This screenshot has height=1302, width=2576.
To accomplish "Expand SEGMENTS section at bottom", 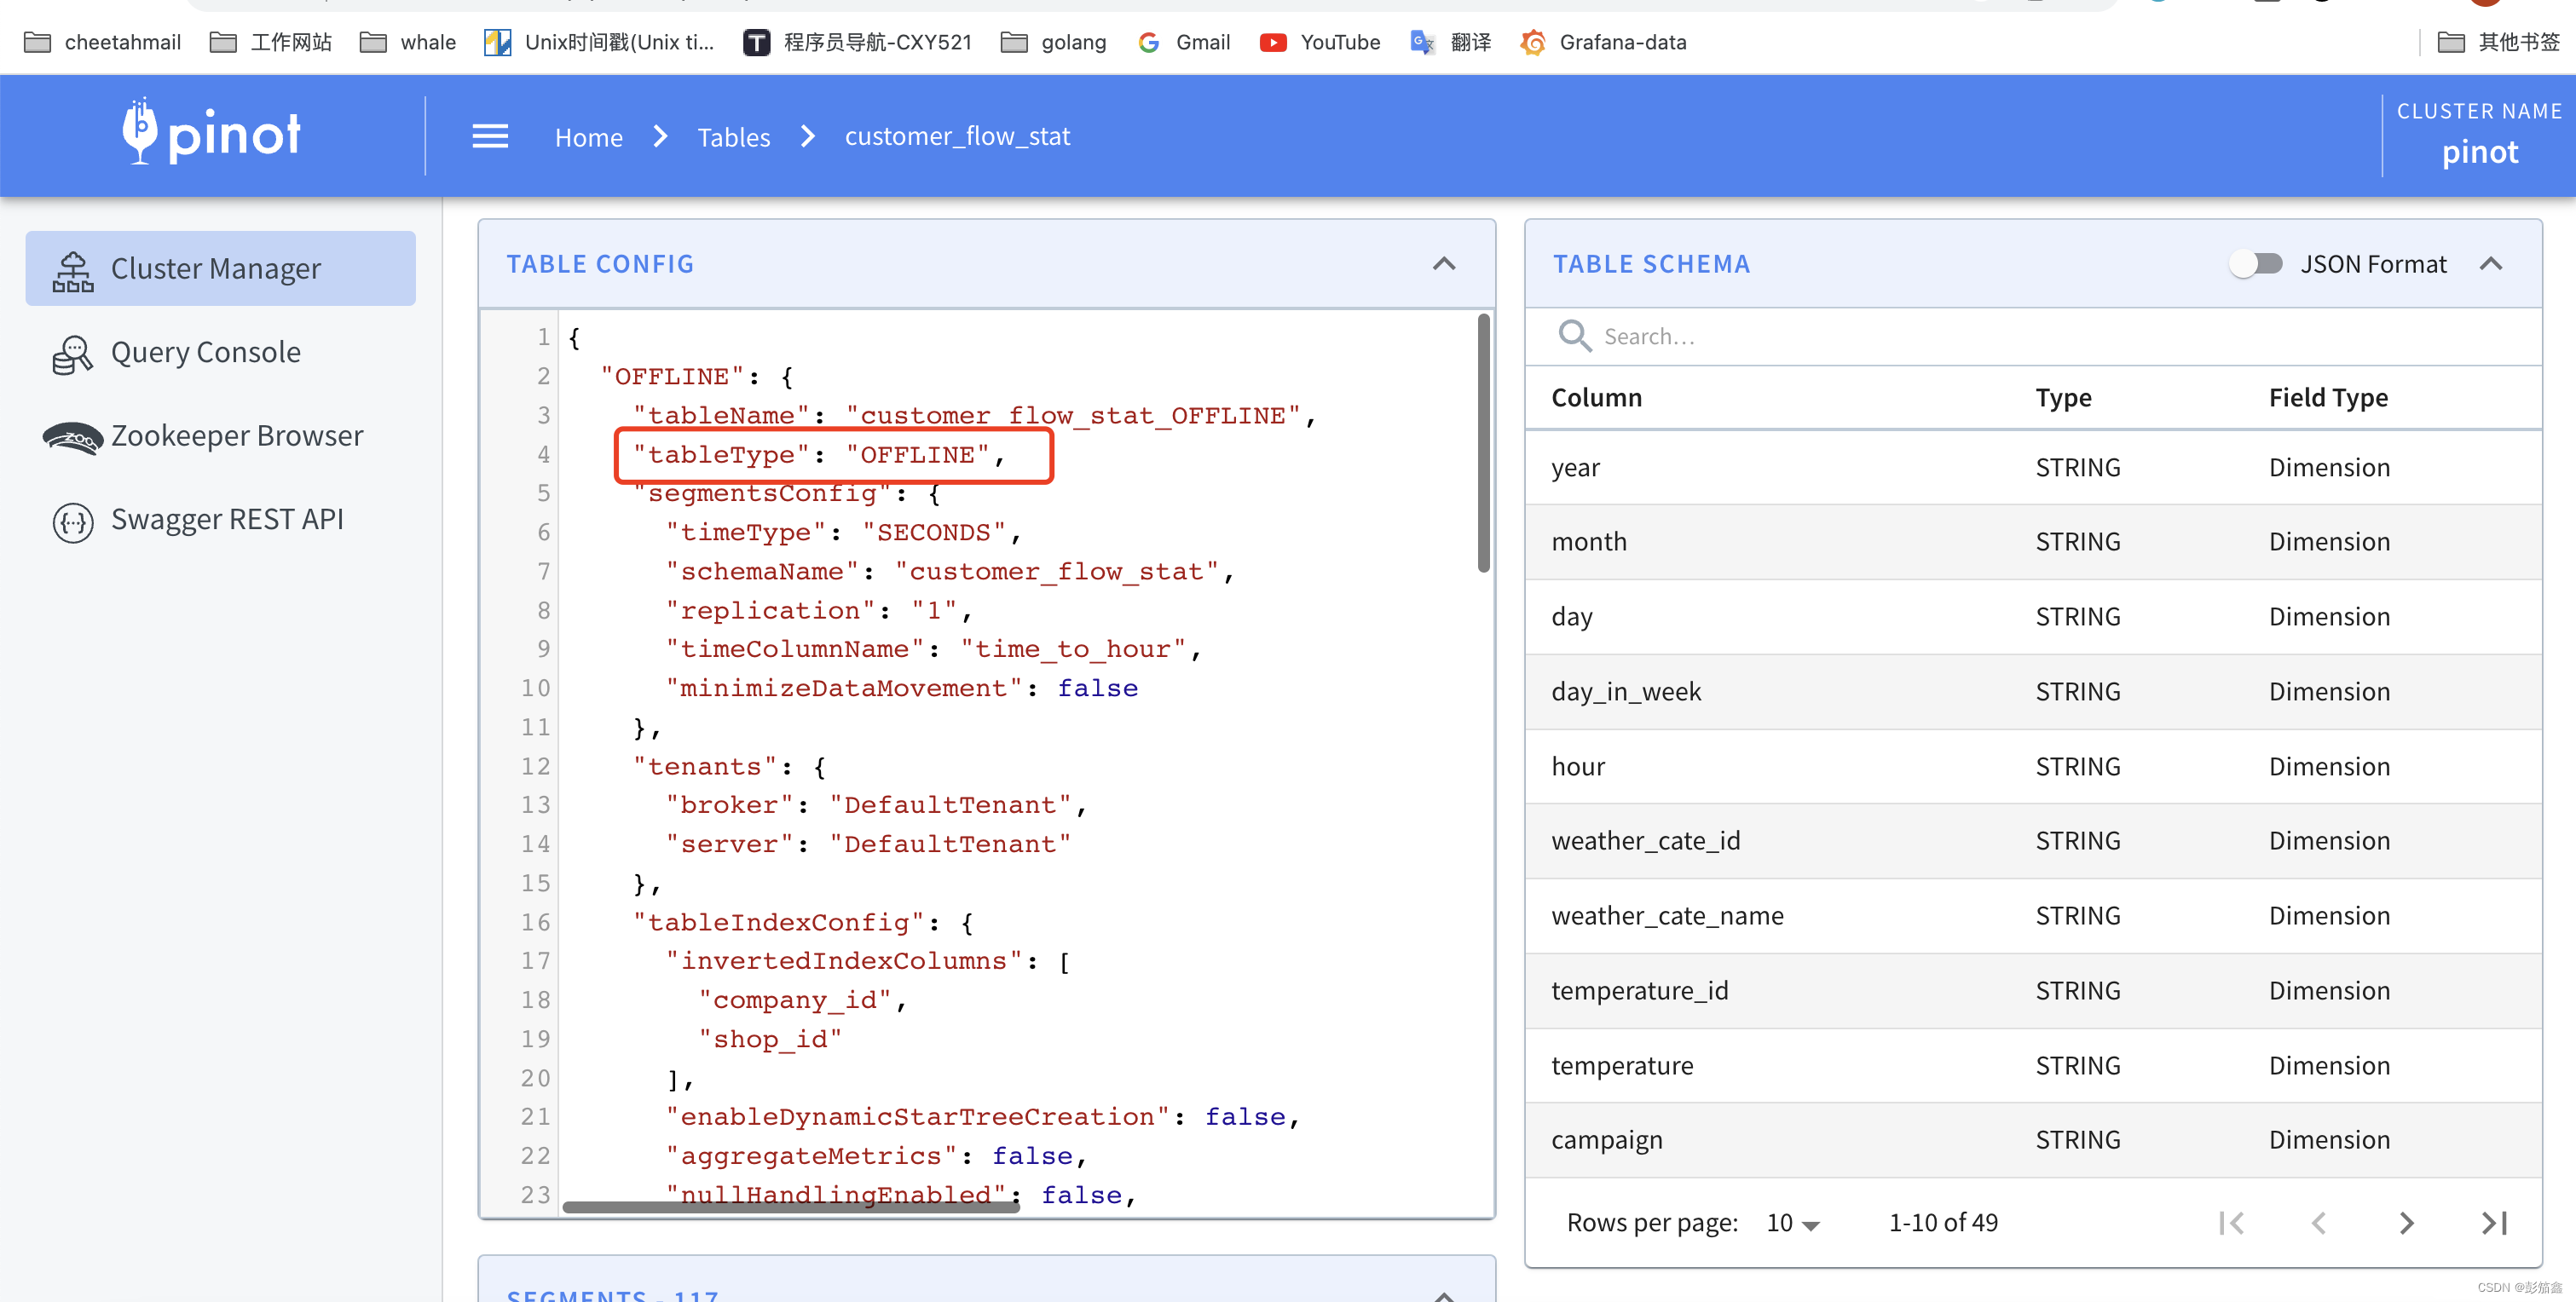I will [x=1445, y=1287].
